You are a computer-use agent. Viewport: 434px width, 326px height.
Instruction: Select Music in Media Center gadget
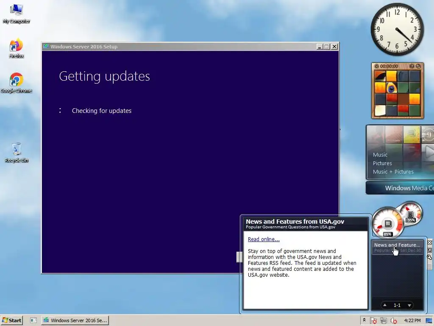380,155
